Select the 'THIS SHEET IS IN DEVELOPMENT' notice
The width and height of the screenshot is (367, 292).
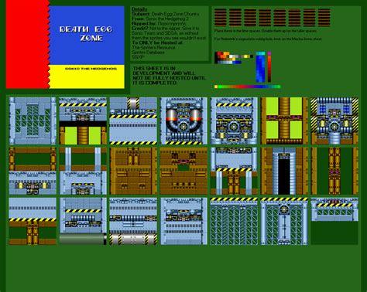pos(170,76)
